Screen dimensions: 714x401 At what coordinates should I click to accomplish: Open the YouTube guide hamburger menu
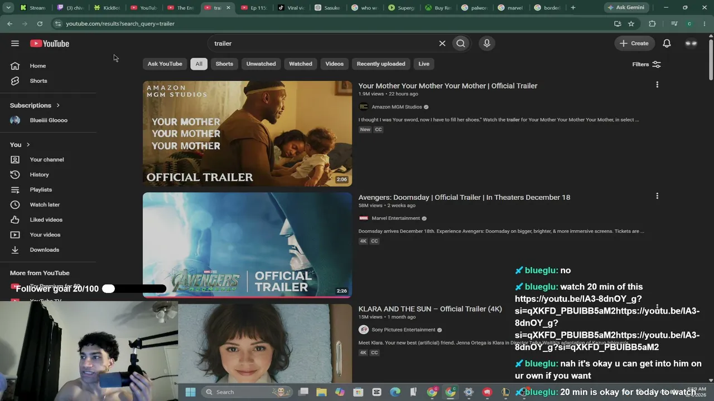click(x=15, y=43)
